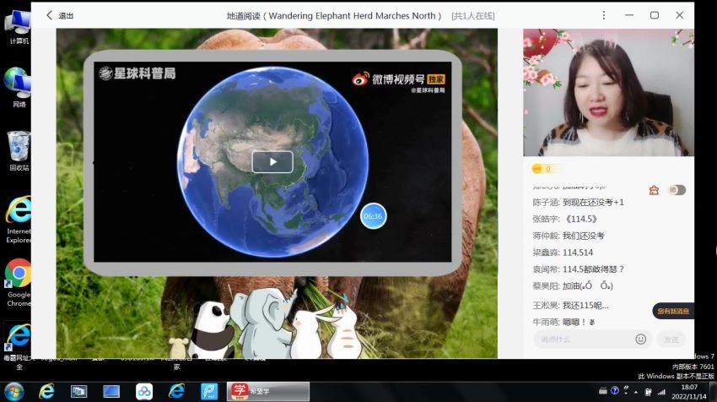Select message 袁闻希: 114.5都敢得瑟

pyautogui.click(x=578, y=269)
